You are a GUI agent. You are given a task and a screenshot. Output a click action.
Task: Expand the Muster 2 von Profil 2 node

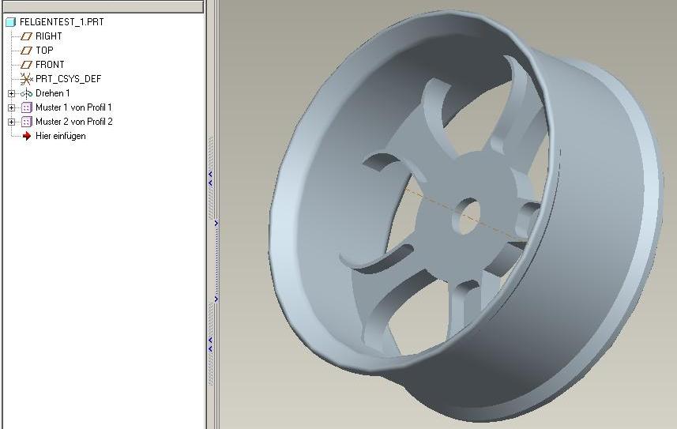click(12, 122)
